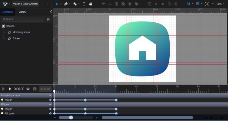Image resolution: width=228 pixels, height=121 pixels.
Task: Open the elements list options icon
Action: tap(48, 19)
